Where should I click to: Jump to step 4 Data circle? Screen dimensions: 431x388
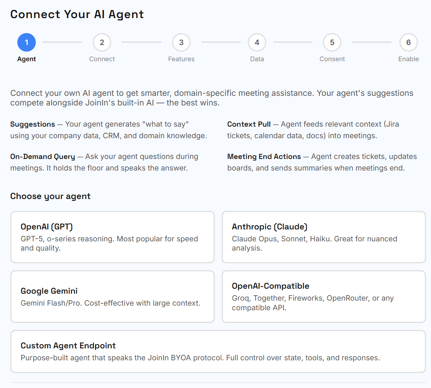point(257,42)
